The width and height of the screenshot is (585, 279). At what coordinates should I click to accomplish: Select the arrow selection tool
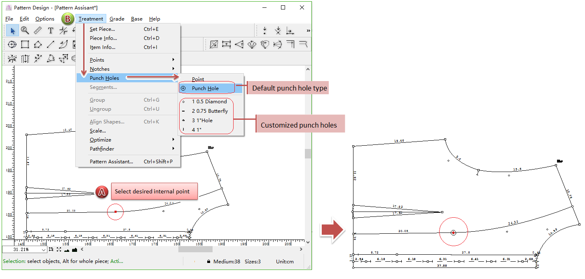click(x=12, y=30)
